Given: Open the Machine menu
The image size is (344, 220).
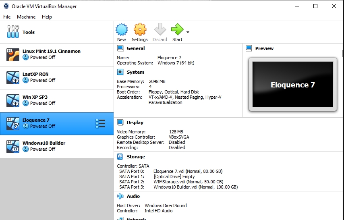Looking at the screenshot, I should point(26,17).
